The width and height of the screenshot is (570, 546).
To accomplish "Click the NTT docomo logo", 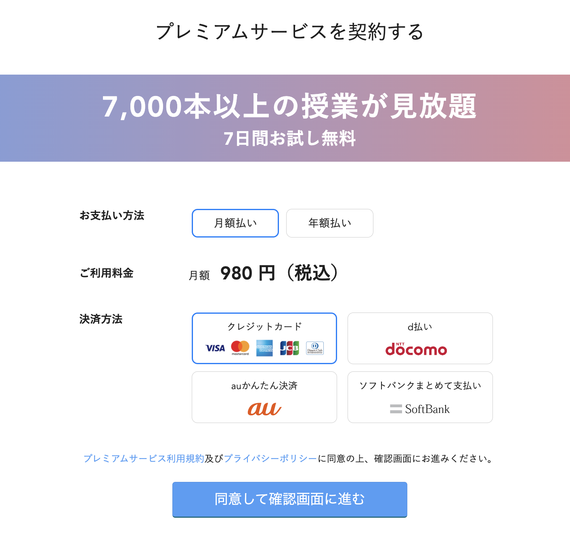I will point(416,349).
